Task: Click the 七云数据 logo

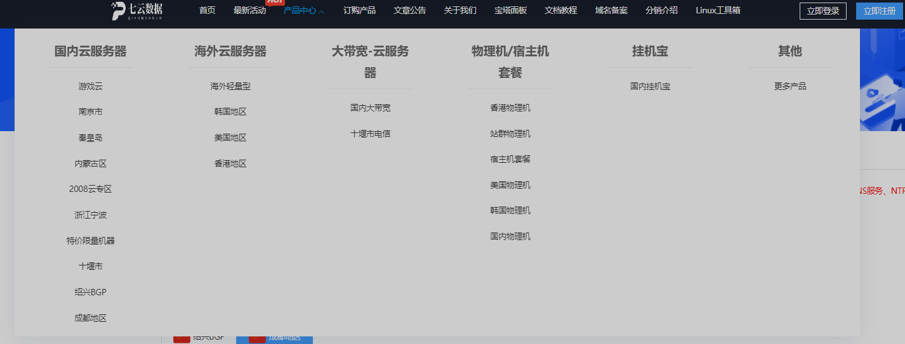Action: click(136, 10)
